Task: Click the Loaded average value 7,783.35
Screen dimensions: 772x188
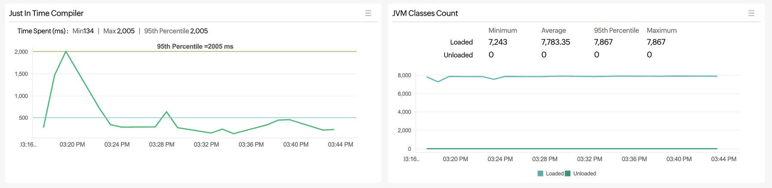Action: [555, 42]
